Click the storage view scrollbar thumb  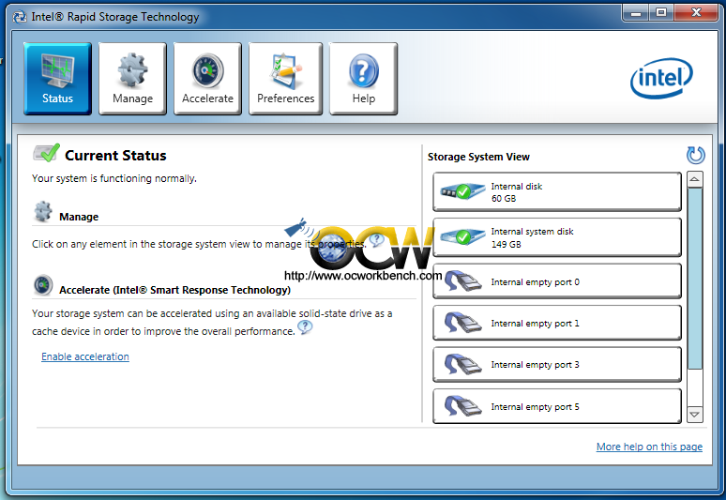[x=694, y=279]
